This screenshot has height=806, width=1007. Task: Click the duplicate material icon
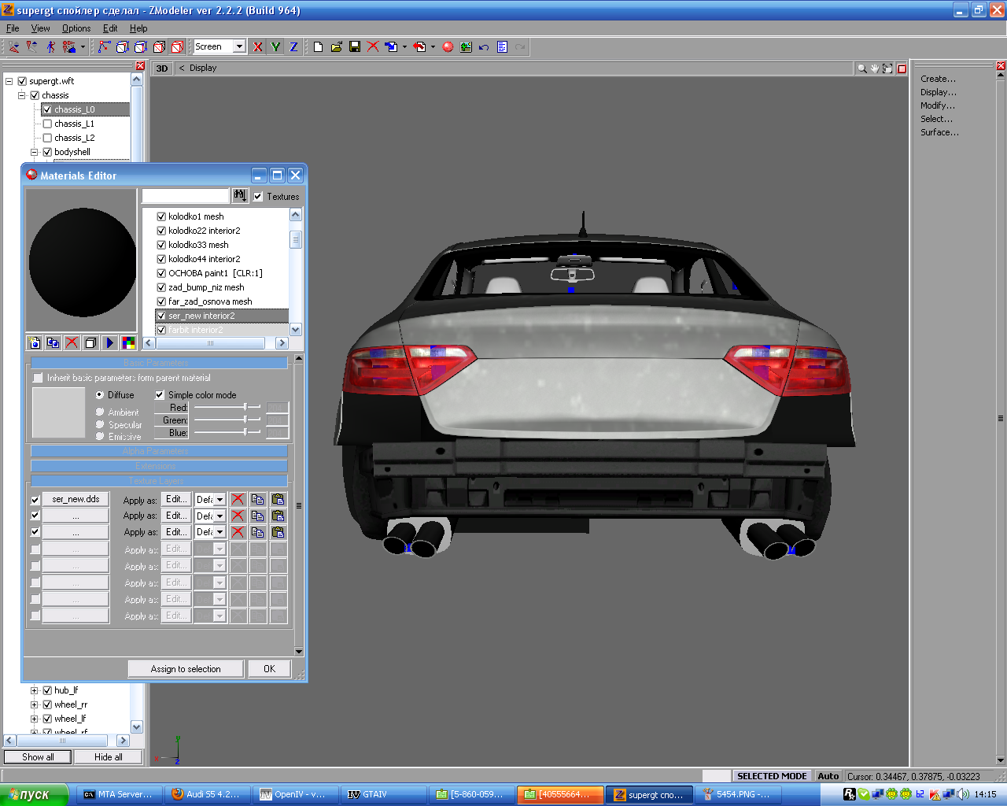(53, 342)
